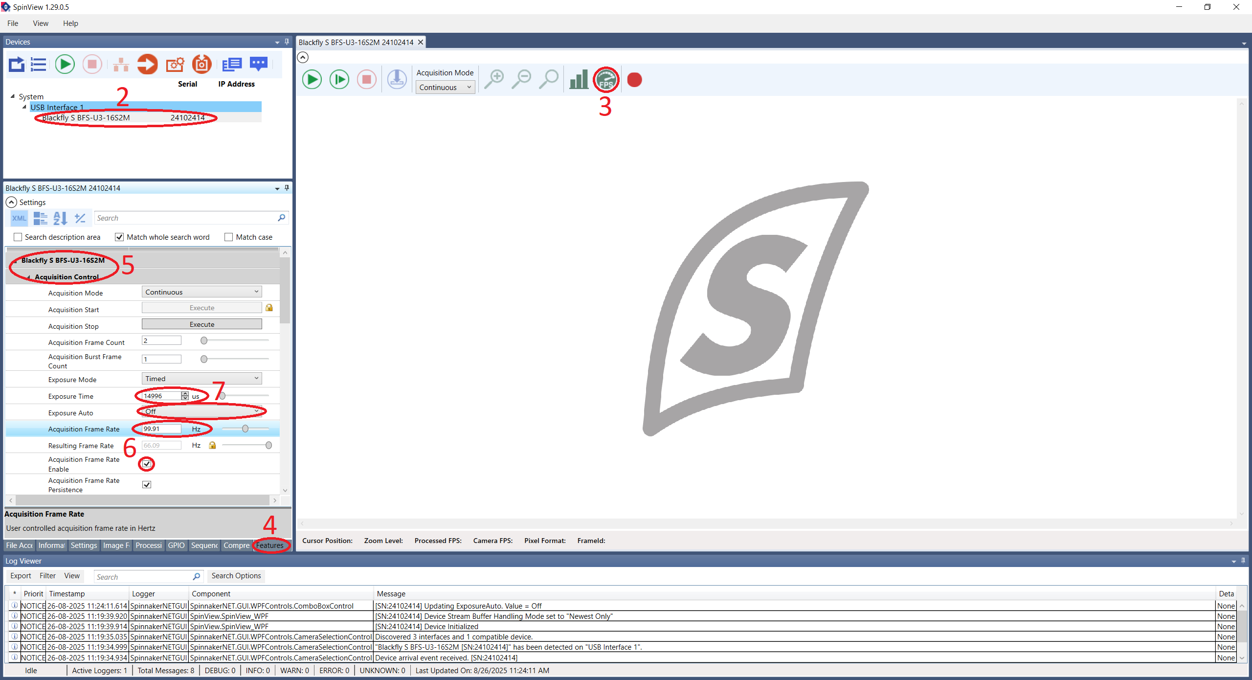Screen dimensions: 1252x680
Task: Click the FPS gauge toolbar icon
Action: pos(606,79)
